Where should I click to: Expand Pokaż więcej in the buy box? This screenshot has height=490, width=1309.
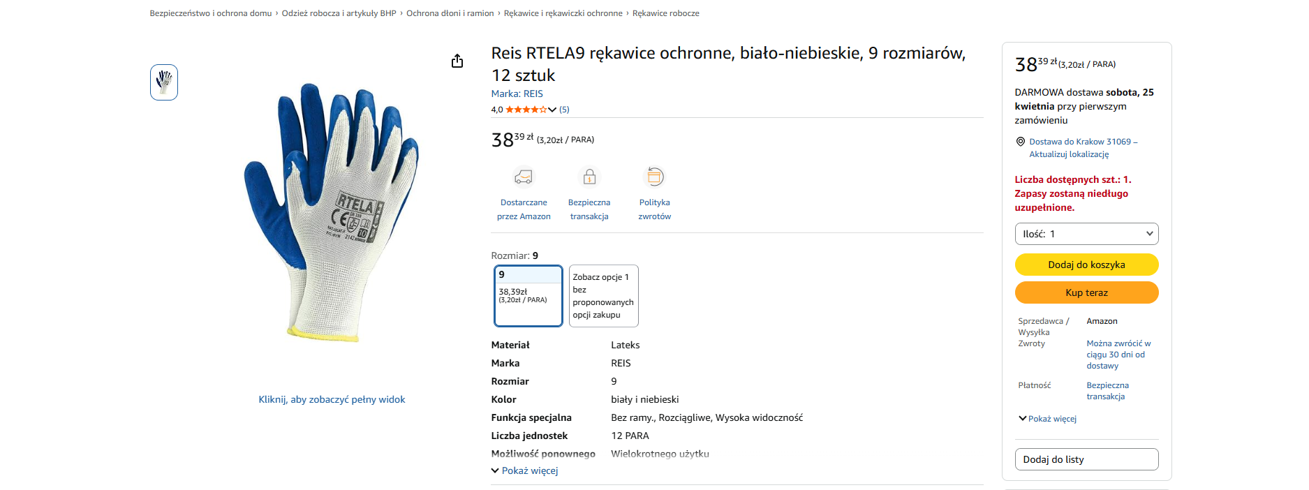point(1048,419)
